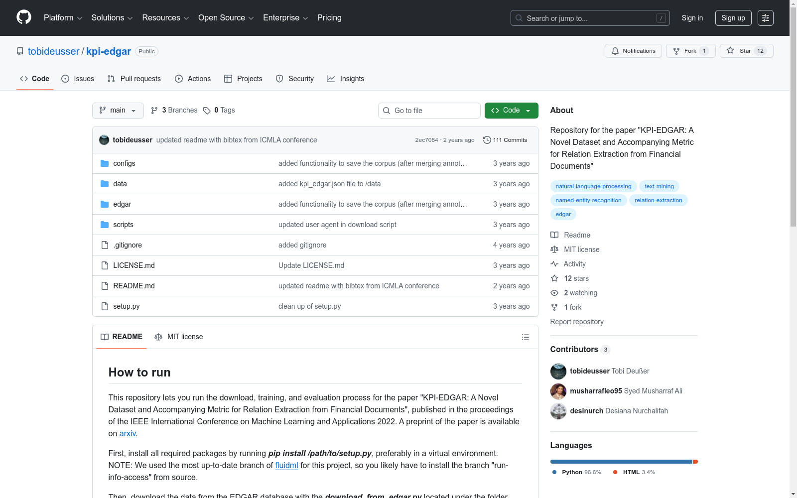Click the book icon beside Readme

coord(554,235)
